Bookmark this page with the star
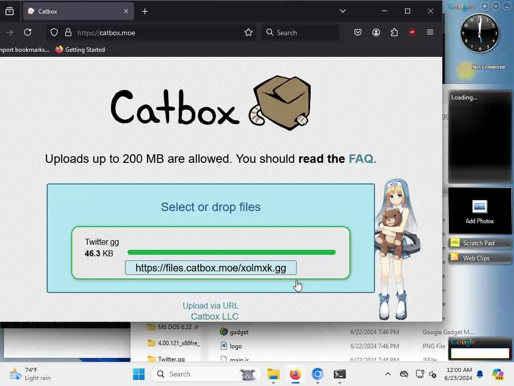514x386 pixels. coord(248,32)
